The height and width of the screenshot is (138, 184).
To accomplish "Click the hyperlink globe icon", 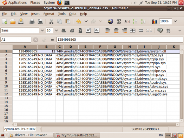I will pos(110,21).
